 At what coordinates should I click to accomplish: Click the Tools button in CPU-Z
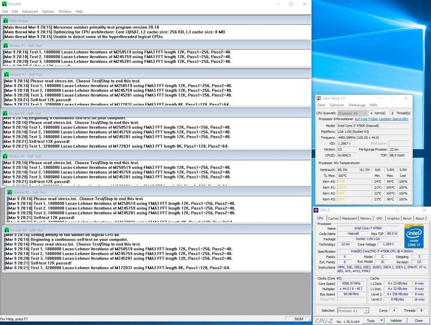tap(371, 321)
